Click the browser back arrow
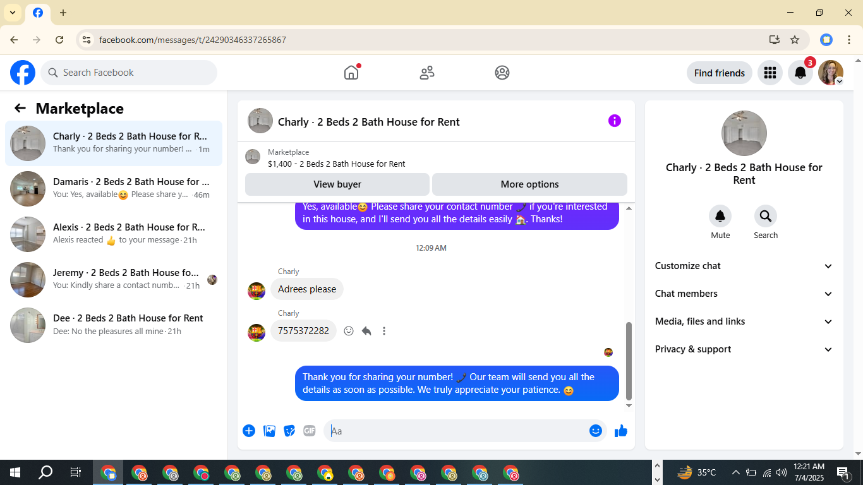This screenshot has width=863, height=485. pos(14,40)
